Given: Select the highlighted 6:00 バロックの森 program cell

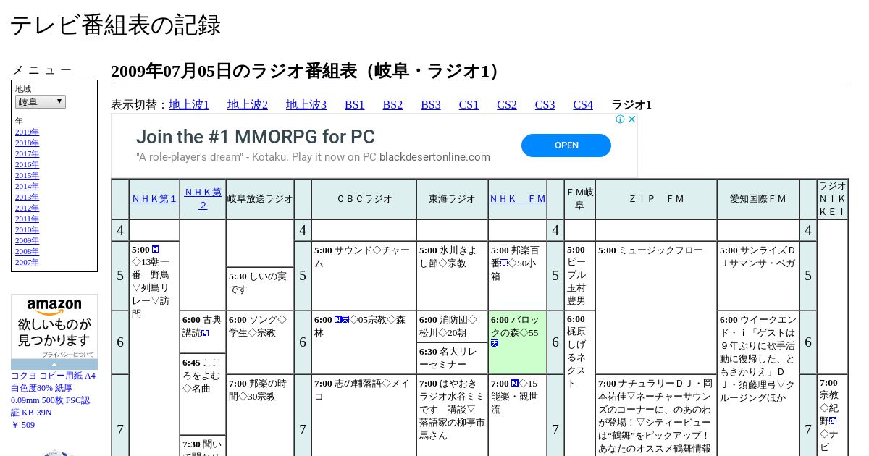Looking at the screenshot, I should point(517,342).
